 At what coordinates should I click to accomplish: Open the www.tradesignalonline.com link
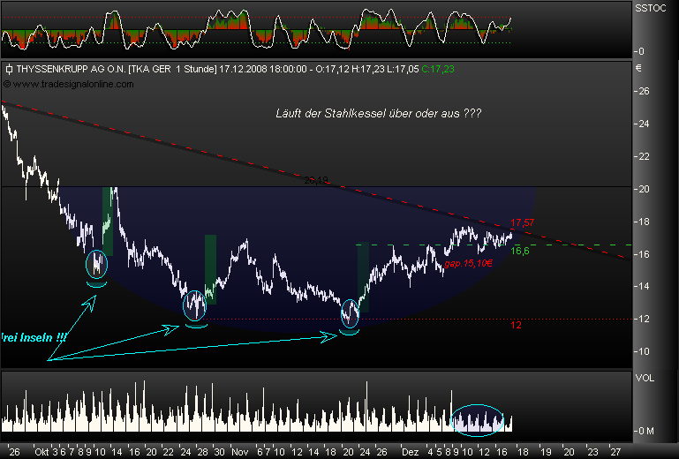[72, 84]
